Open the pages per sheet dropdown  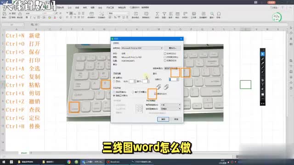[x=170, y=105]
